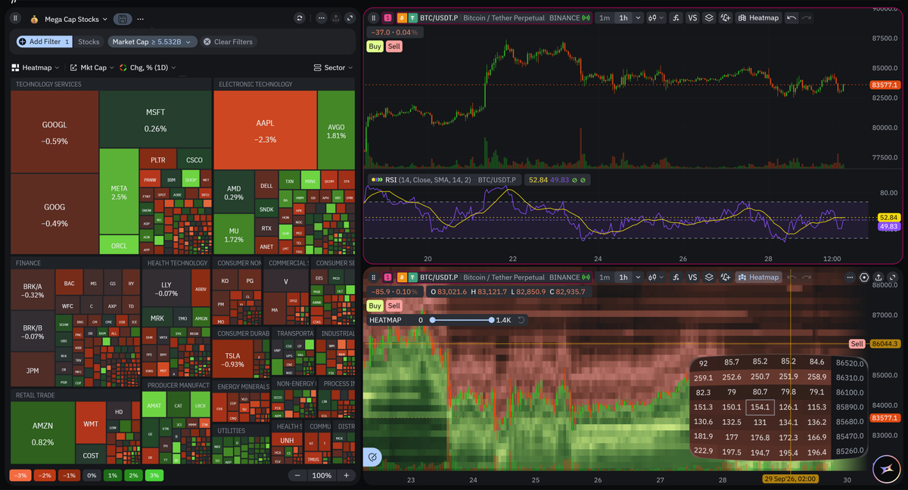Open the chart type dropdown in the top chart
The image size is (908, 490).
click(655, 17)
